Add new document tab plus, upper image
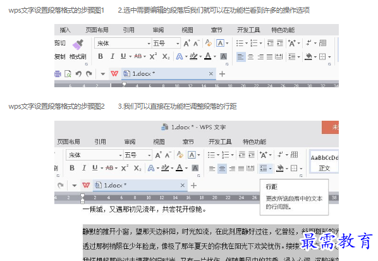 click(x=222, y=74)
